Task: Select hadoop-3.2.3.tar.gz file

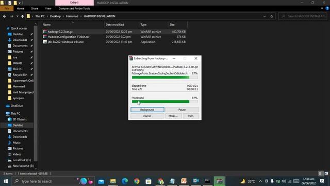Action: pyautogui.click(x=60, y=32)
